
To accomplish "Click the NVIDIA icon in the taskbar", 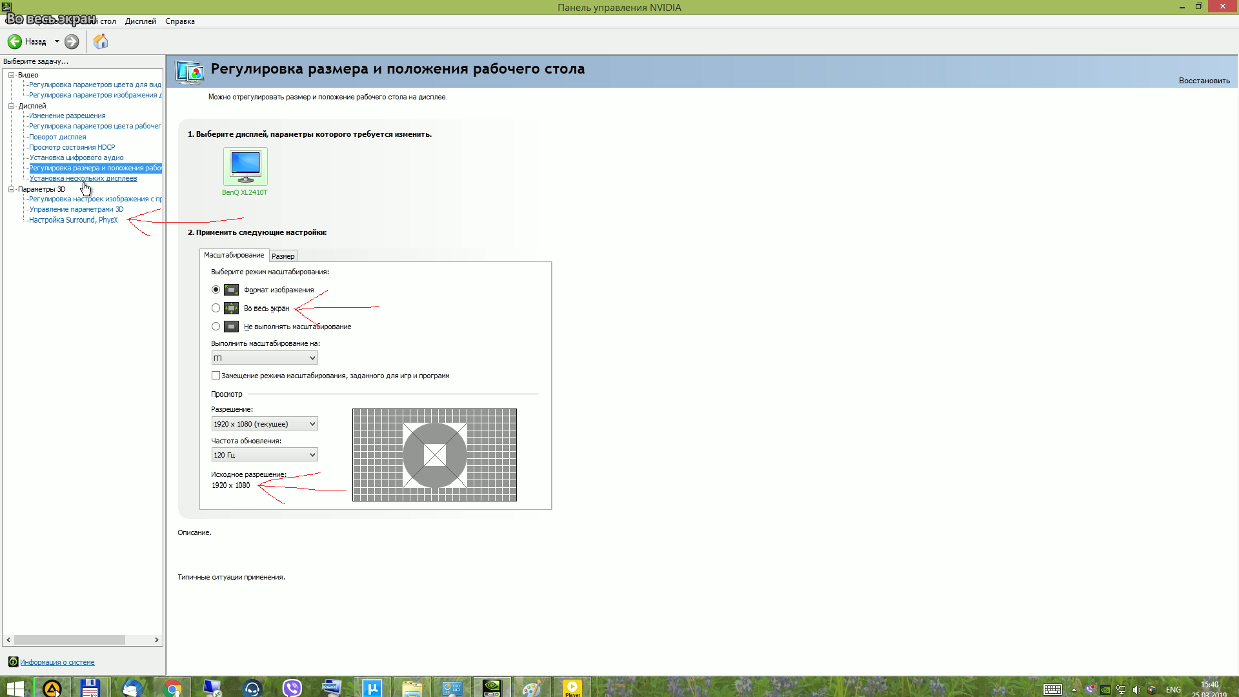I will tap(492, 688).
